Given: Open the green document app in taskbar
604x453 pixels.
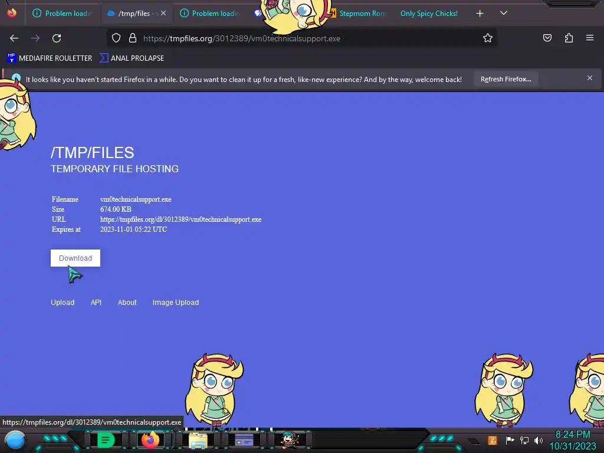Looking at the screenshot, I should point(106,440).
